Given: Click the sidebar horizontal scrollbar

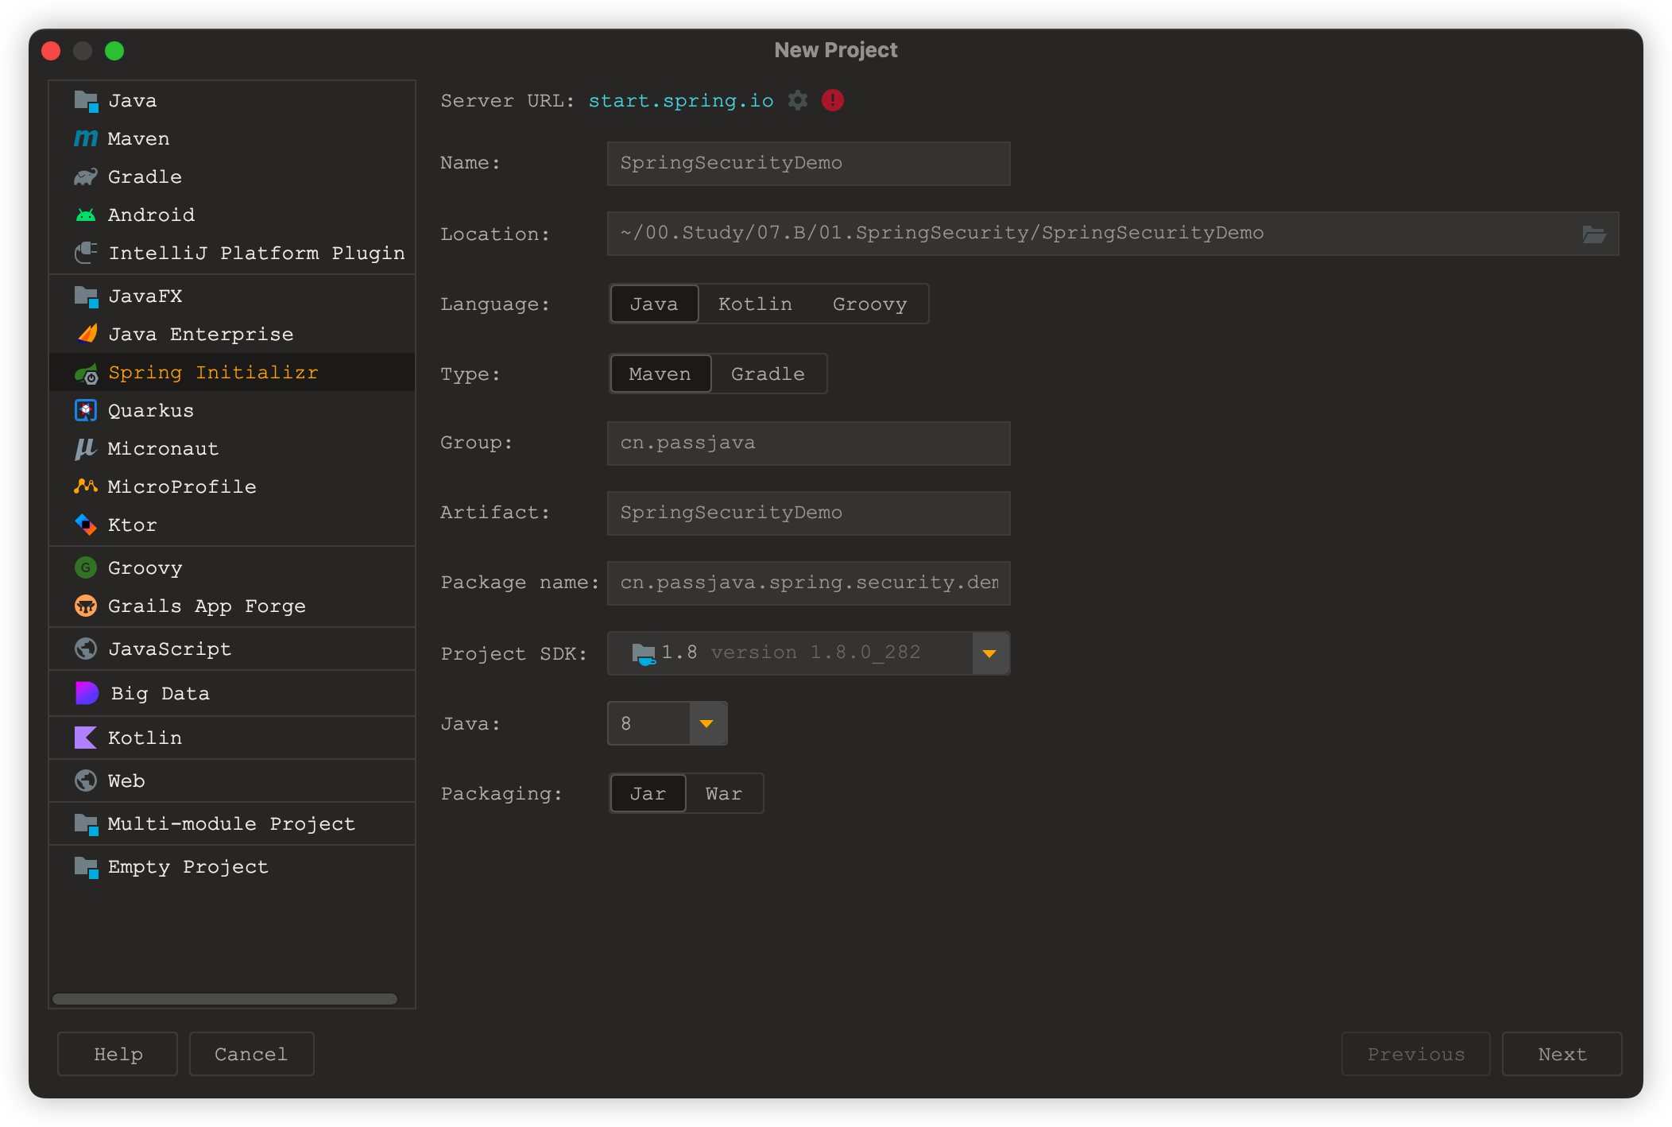Looking at the screenshot, I should 225,999.
